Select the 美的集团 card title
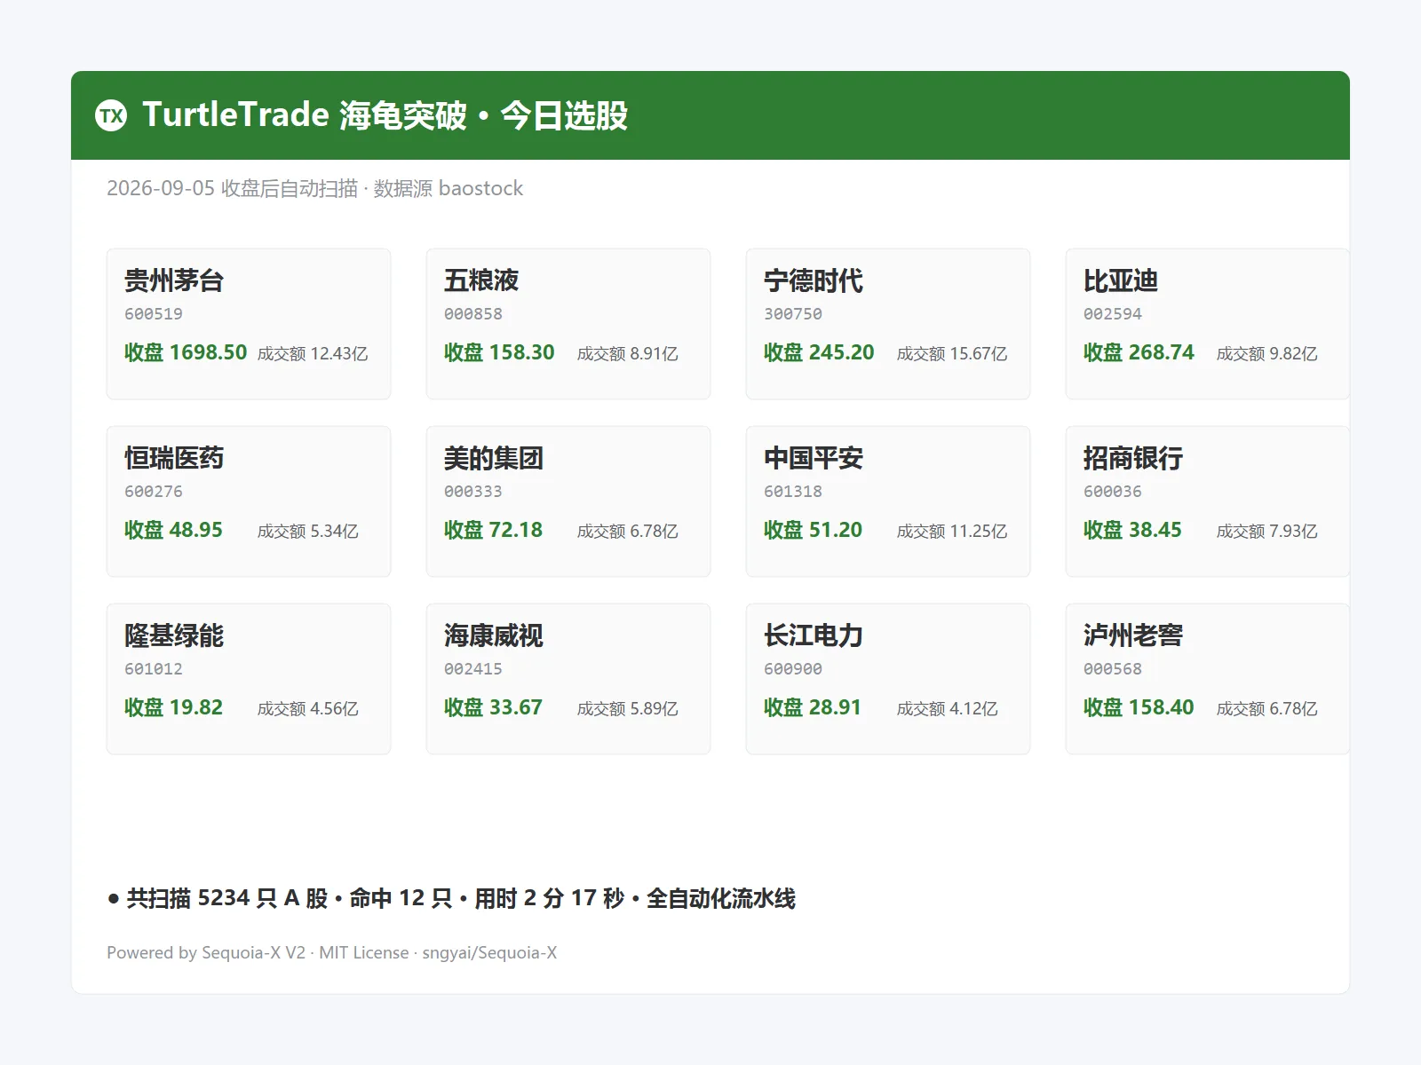Image resolution: width=1421 pixels, height=1065 pixels. [494, 458]
